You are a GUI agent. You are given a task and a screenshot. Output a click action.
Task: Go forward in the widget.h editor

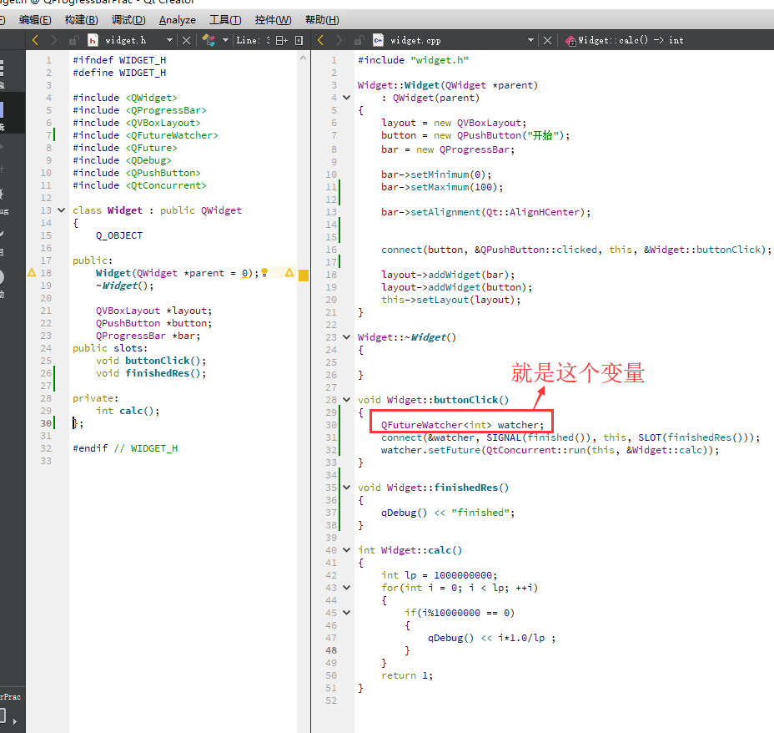point(53,40)
